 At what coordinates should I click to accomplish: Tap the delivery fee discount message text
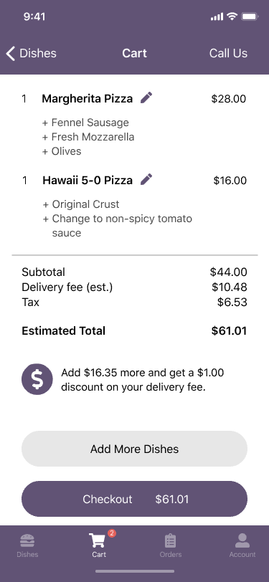tap(143, 380)
